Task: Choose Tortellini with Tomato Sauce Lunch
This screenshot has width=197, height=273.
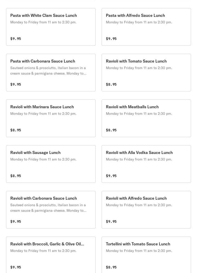Action: point(138,244)
